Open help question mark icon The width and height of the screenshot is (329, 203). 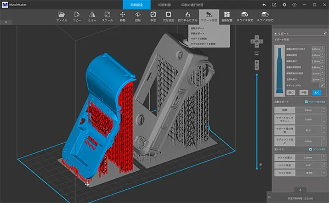[294, 4]
